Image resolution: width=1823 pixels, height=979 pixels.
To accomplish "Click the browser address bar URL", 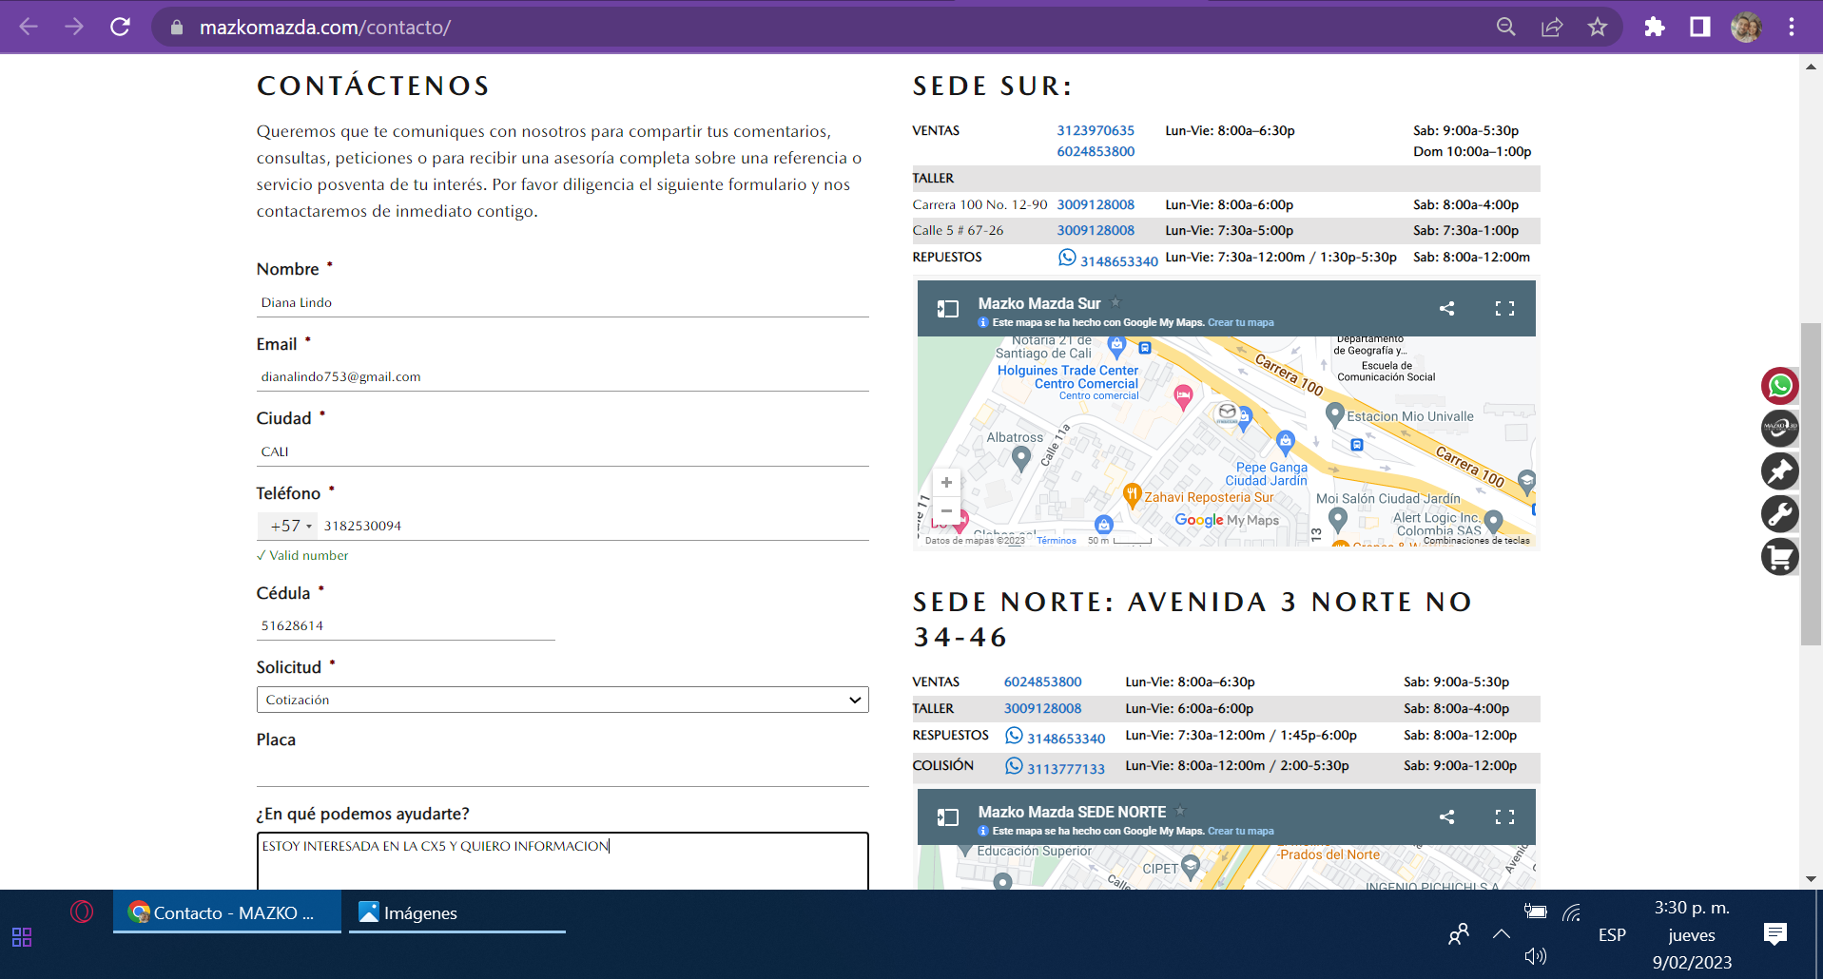I will coord(325,28).
